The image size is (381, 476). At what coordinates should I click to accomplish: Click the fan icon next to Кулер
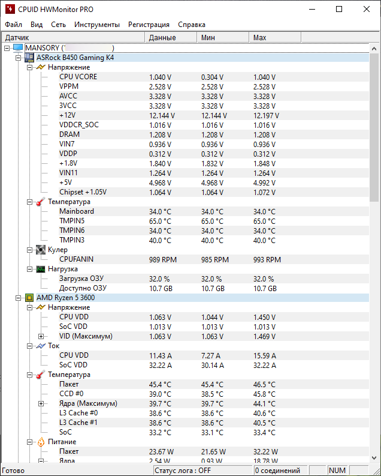[x=41, y=250]
